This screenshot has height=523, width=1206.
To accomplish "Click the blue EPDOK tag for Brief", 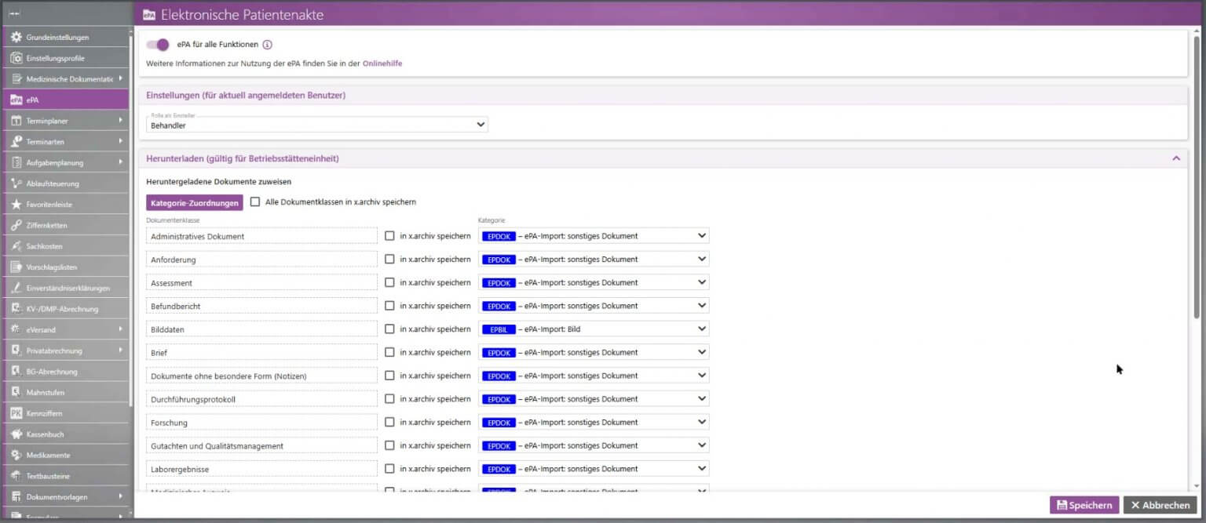I will tap(499, 353).
